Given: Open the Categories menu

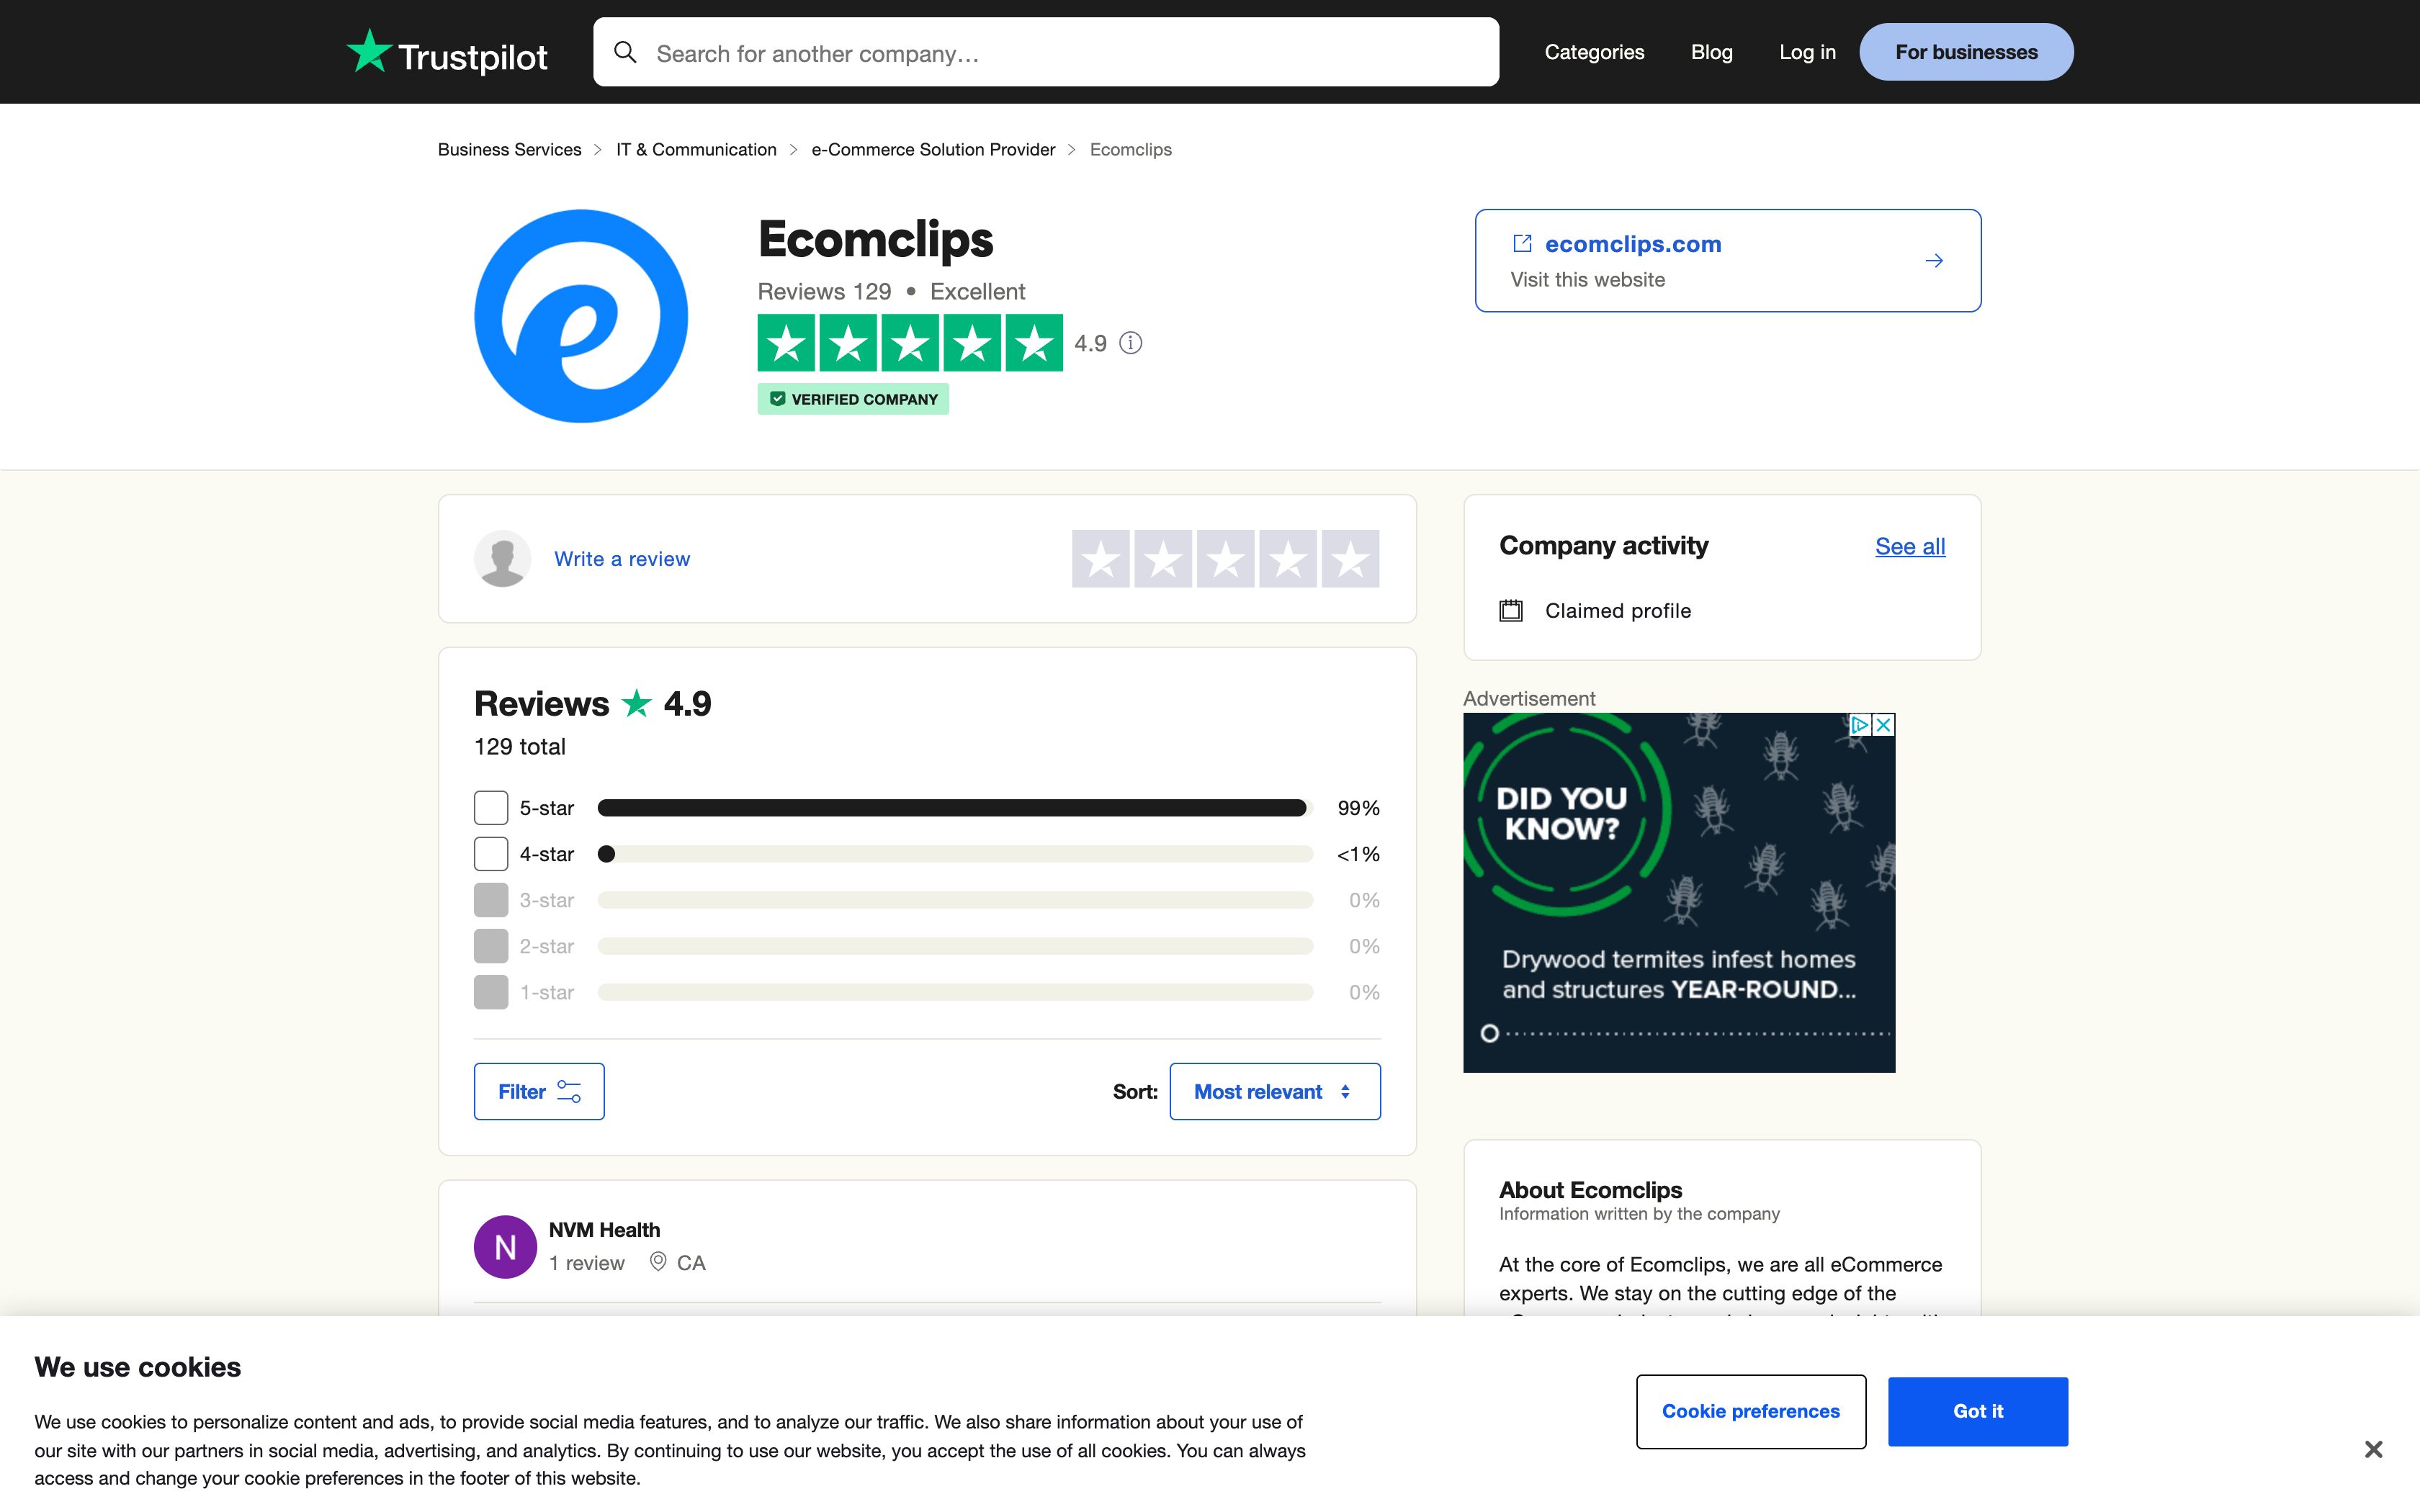Looking at the screenshot, I should coord(1594,51).
